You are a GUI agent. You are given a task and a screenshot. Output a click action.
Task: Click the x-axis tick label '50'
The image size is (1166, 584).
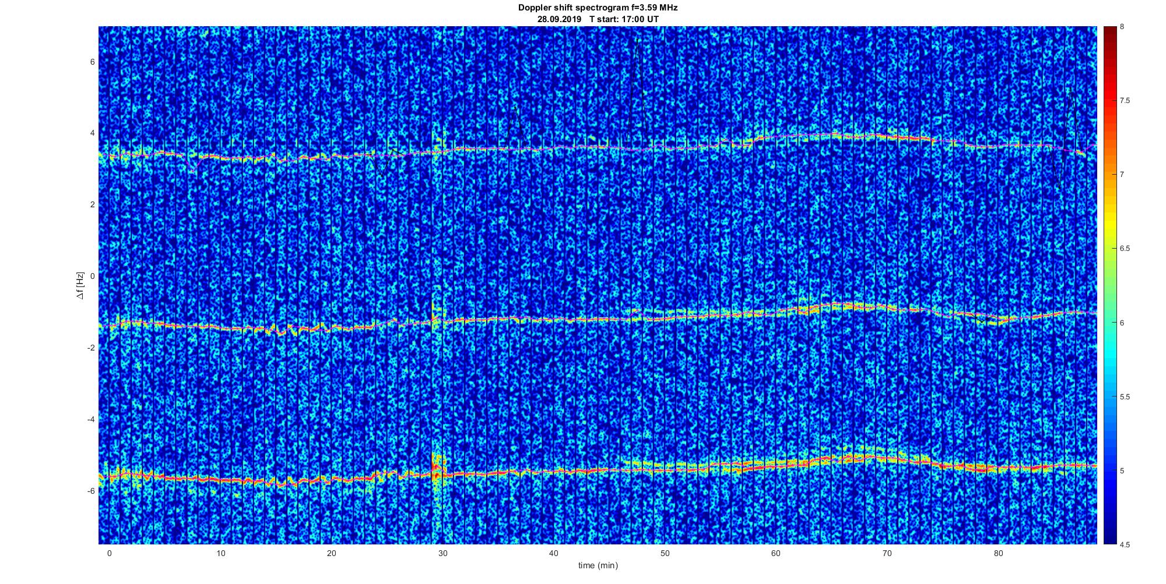(665, 553)
